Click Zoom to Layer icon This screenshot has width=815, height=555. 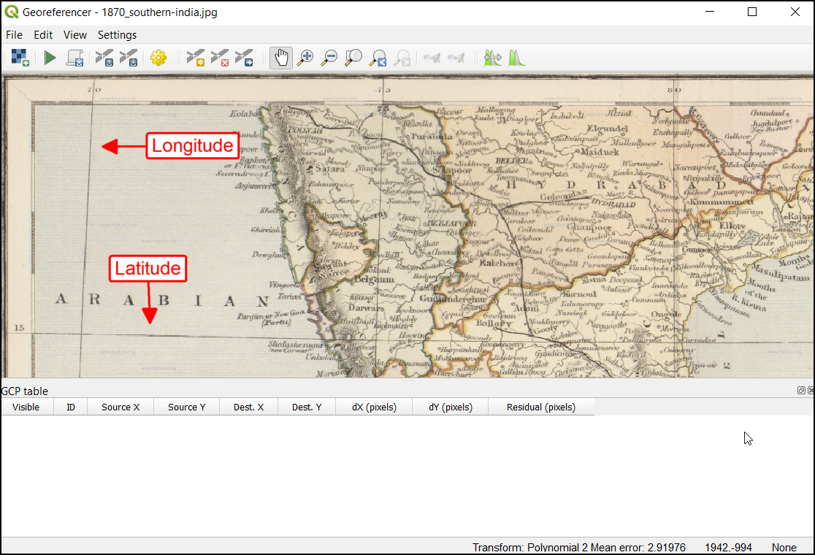(353, 58)
